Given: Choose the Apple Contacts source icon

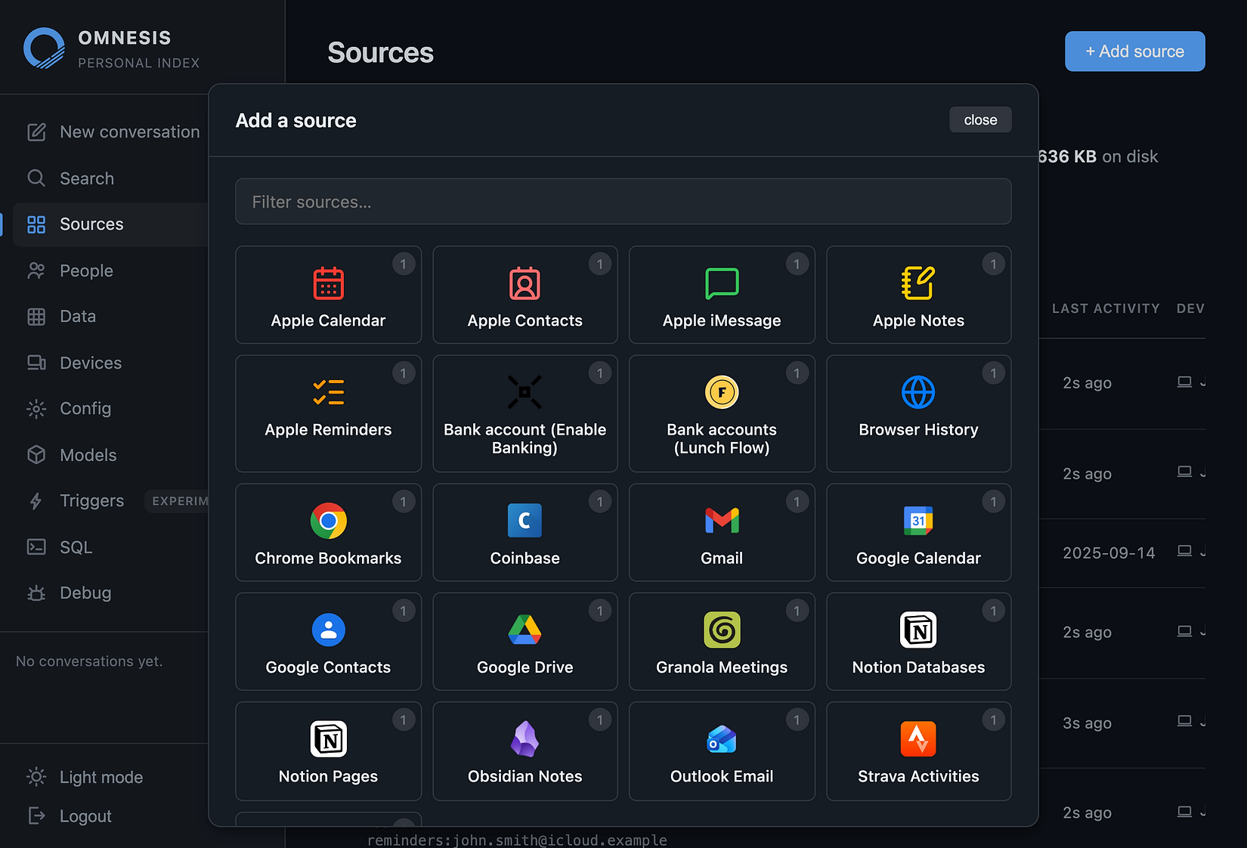Looking at the screenshot, I should click(x=524, y=283).
